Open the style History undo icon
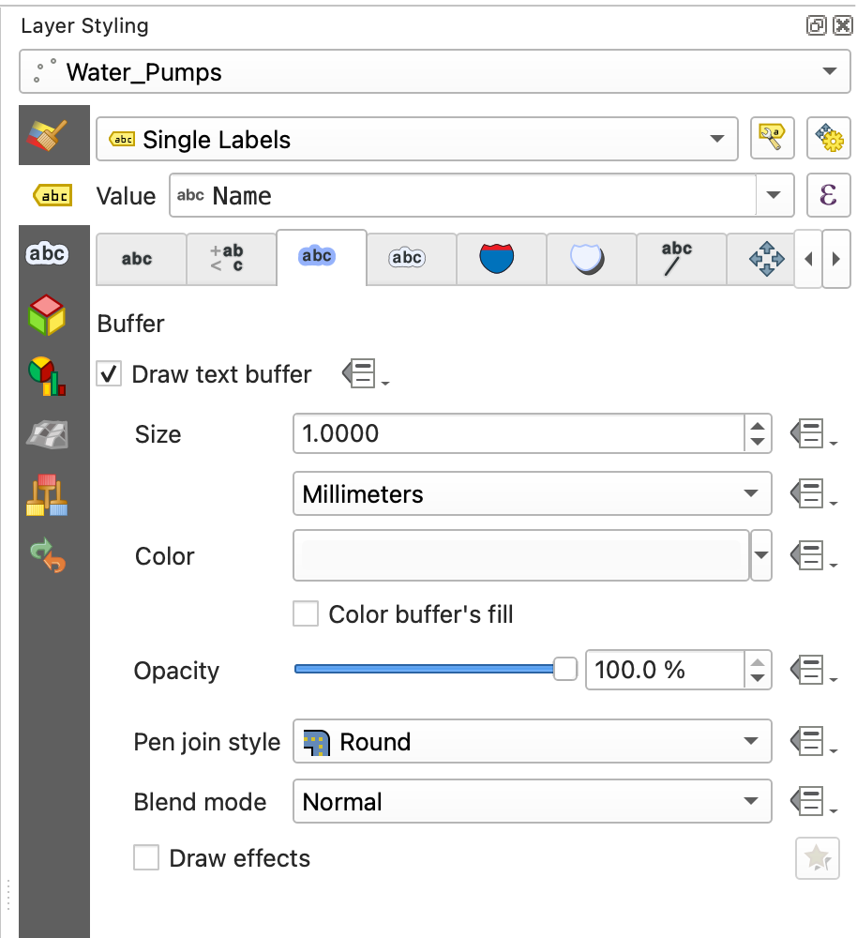The width and height of the screenshot is (857, 938). [47, 555]
